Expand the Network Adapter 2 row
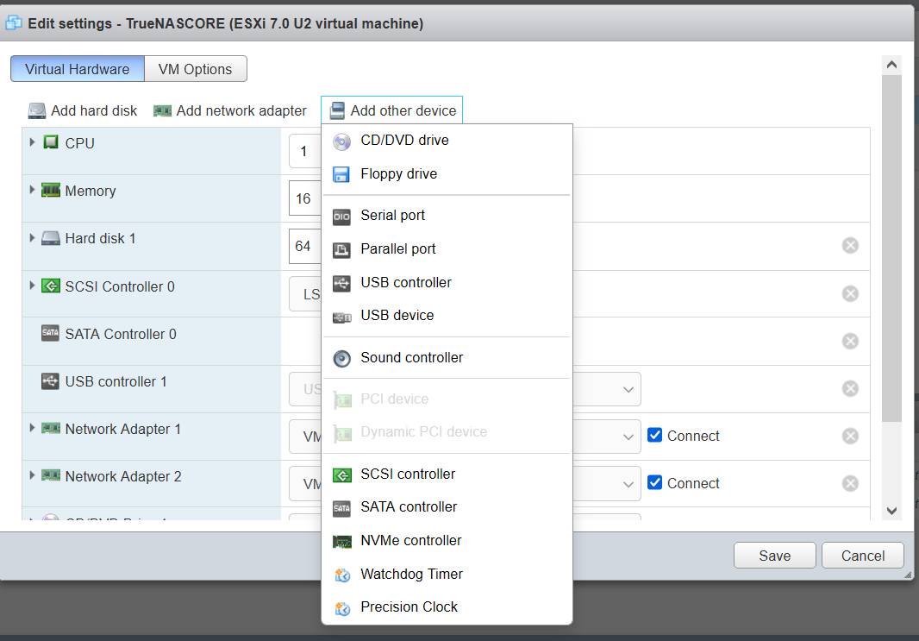919x641 pixels. 32,475
